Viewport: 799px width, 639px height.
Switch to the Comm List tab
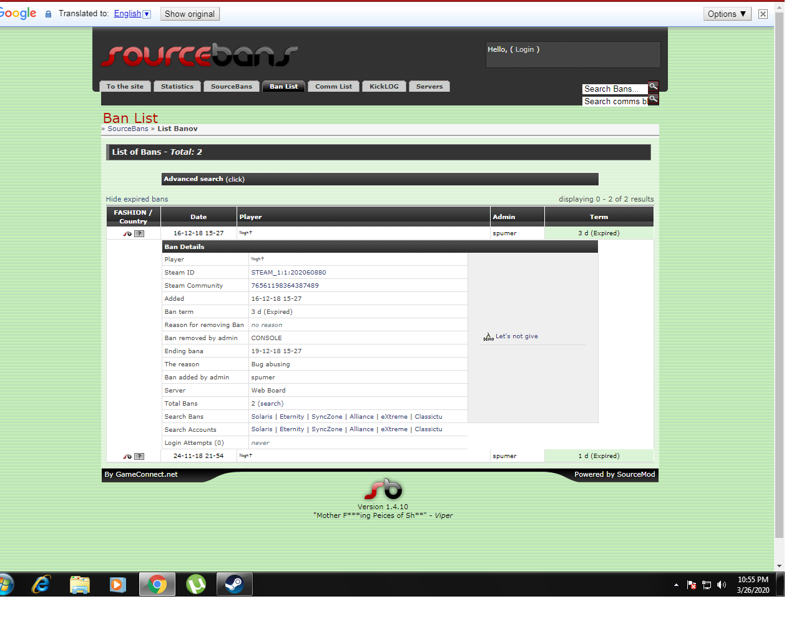pyautogui.click(x=333, y=87)
